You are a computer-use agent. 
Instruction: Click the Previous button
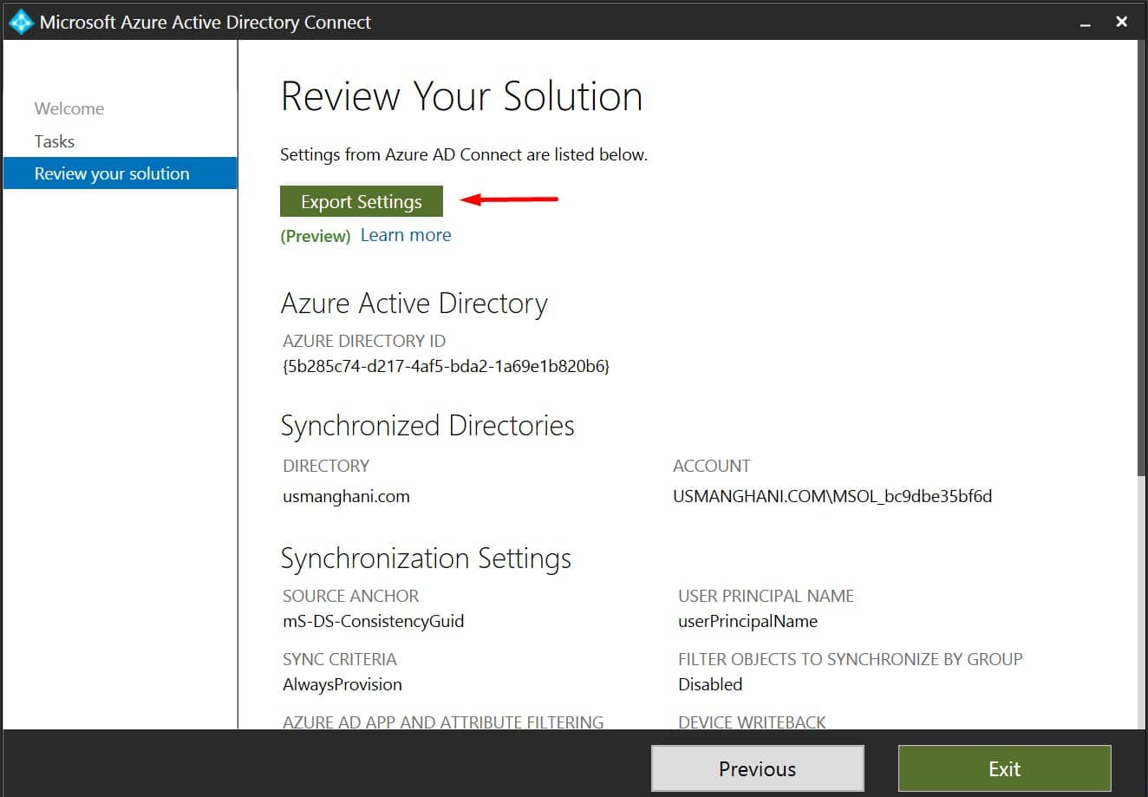pyautogui.click(x=756, y=768)
